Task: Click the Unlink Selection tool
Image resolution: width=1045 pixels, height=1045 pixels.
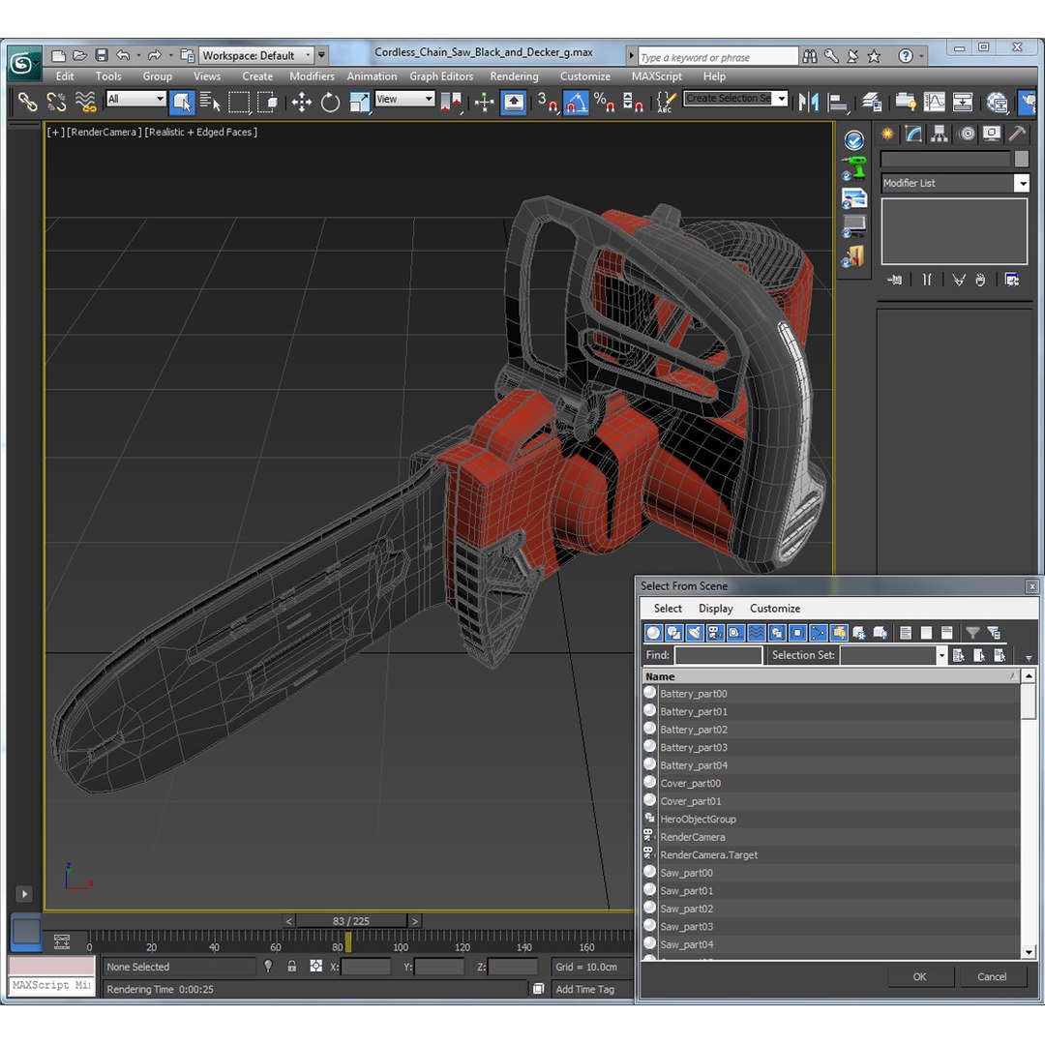Action: tap(57, 102)
